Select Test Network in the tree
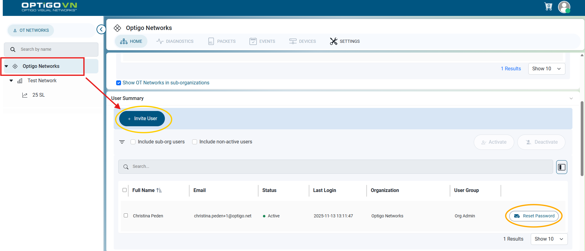The height and width of the screenshot is (251, 585). (x=42, y=81)
